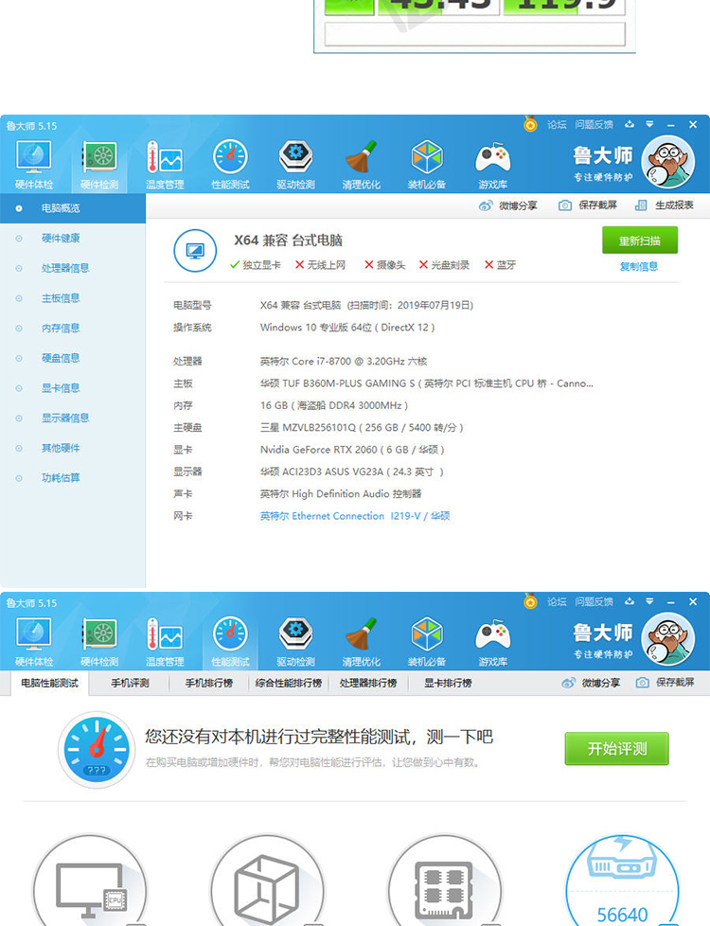Open 硬件体检 in the lower window

(x=34, y=642)
